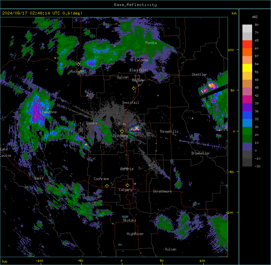
Task: Click the Stettler city label
Action: tap(199, 75)
